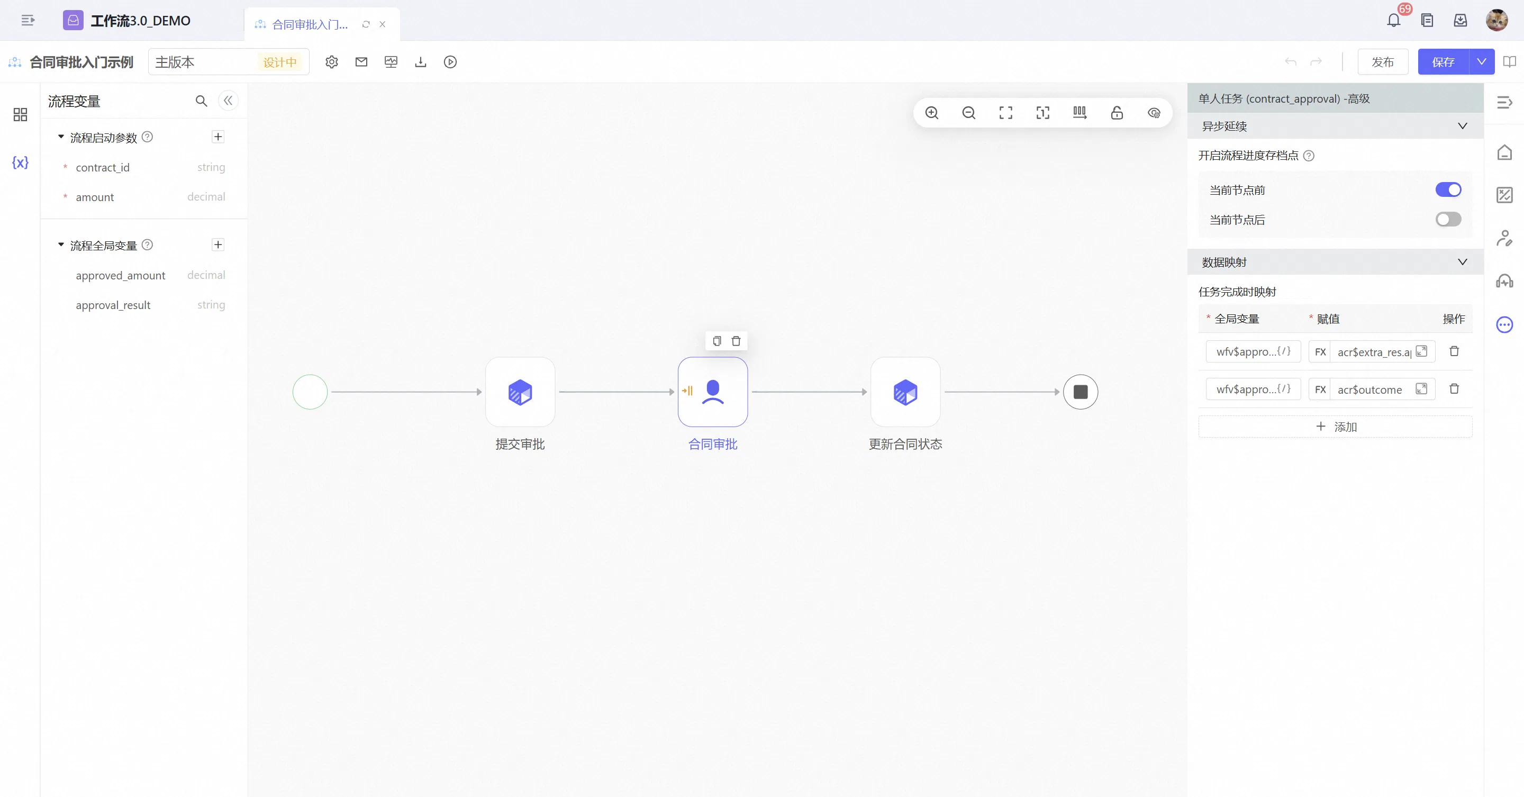Screen dimensions: 1524x797
Task: Click the auto-layout align icon
Action: point(1079,113)
